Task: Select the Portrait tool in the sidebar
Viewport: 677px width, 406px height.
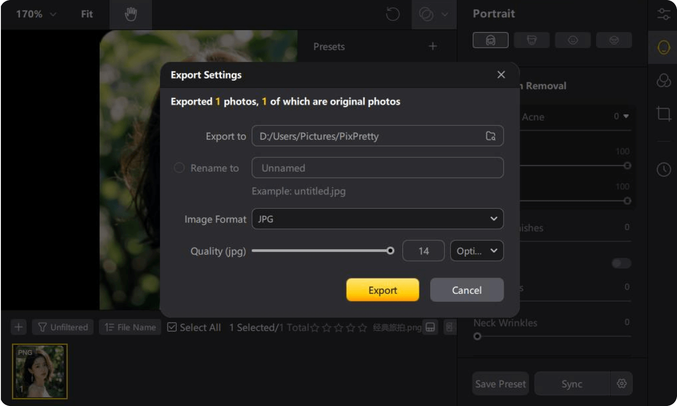Action: click(663, 47)
